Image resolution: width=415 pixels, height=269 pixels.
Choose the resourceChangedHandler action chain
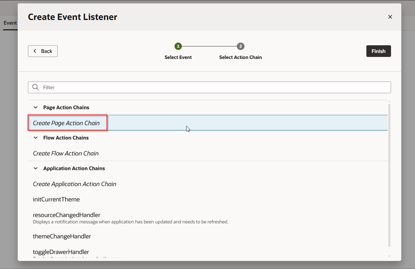pos(67,215)
